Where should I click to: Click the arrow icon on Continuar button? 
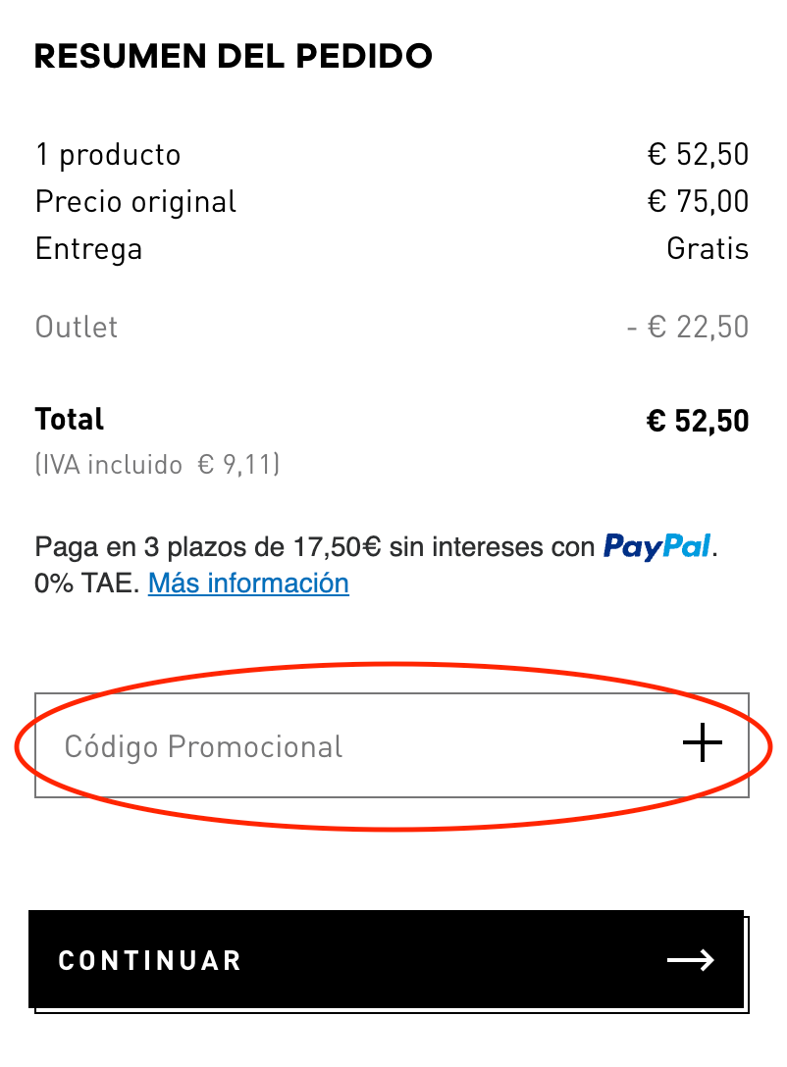pyautogui.click(x=691, y=960)
